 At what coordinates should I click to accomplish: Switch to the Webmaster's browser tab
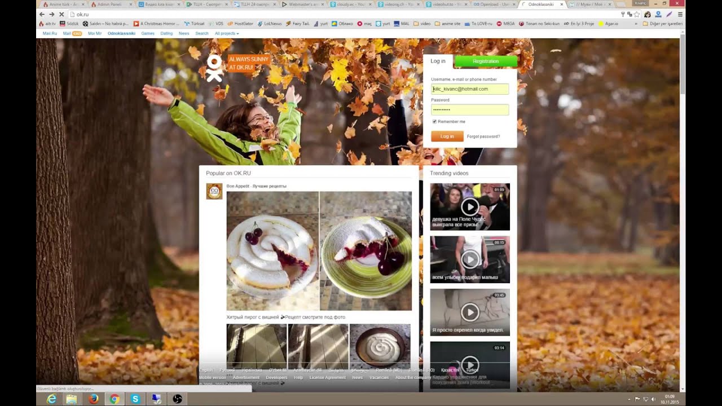303,4
